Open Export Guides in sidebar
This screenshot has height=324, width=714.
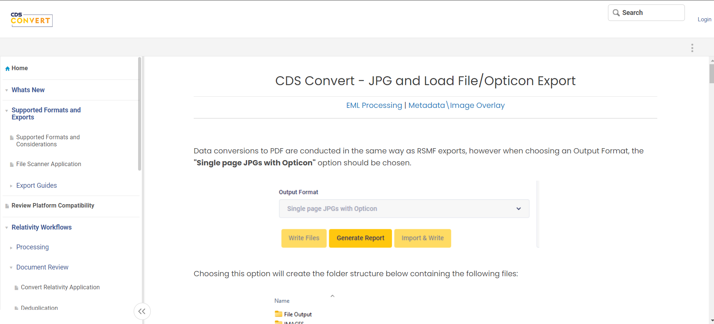coord(37,186)
